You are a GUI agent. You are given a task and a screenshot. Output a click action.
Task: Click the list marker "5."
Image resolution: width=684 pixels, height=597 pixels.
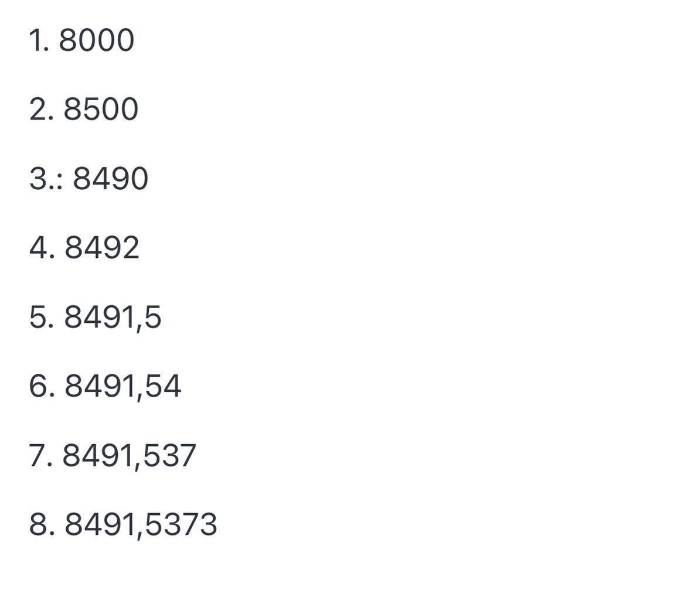[x=42, y=317]
